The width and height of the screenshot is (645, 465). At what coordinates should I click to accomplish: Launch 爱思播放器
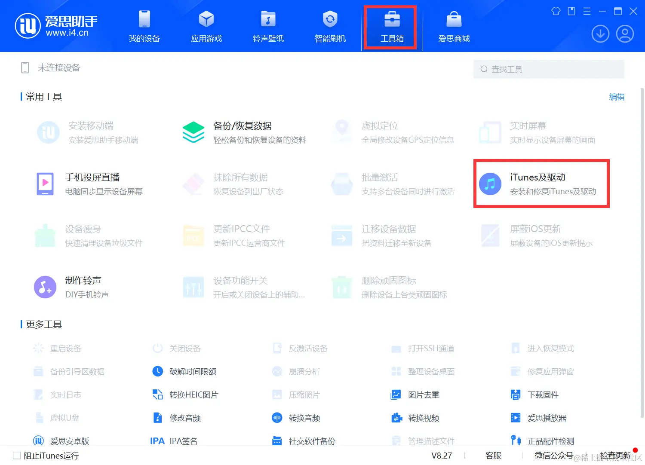tap(538, 418)
